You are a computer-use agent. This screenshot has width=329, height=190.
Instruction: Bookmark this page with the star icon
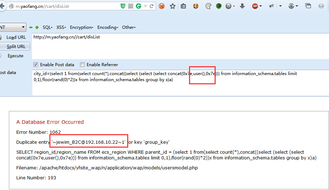(x=173, y=6)
